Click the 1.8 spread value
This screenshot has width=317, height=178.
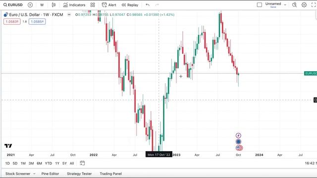25,22
